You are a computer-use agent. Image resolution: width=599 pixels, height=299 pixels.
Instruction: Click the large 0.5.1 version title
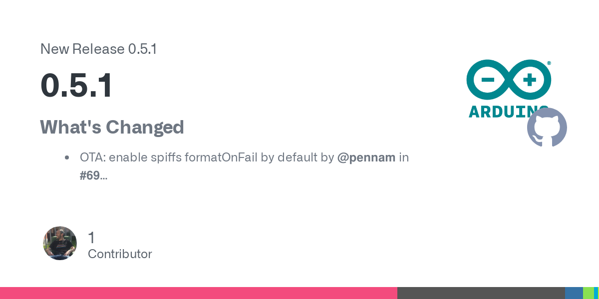(76, 86)
